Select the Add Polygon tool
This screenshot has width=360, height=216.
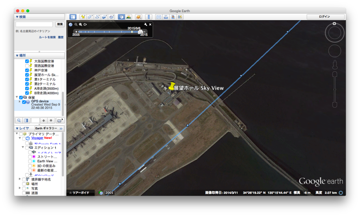(x=90, y=17)
